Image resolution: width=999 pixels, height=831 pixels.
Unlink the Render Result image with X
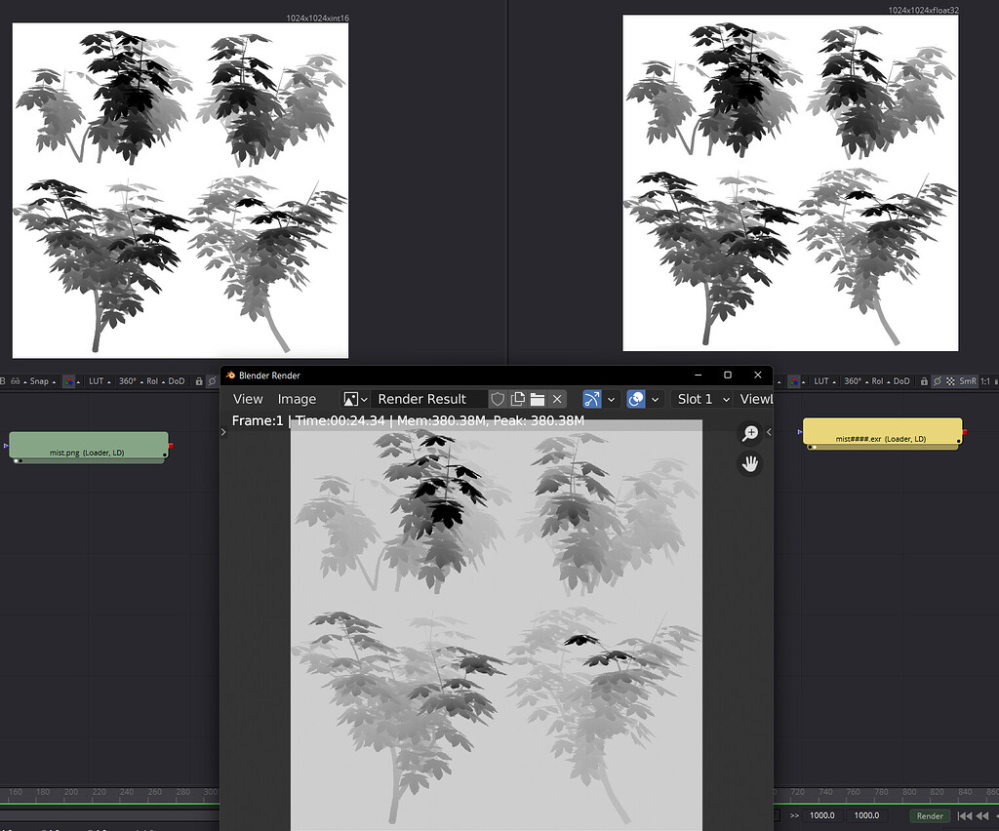coord(557,399)
